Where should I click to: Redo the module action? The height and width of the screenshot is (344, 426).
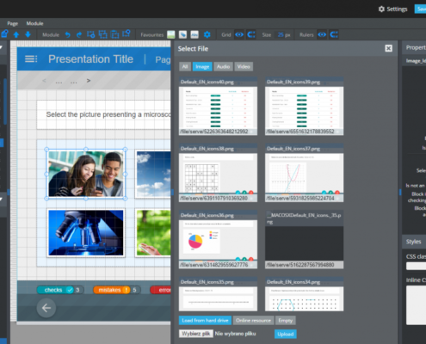coord(79,34)
